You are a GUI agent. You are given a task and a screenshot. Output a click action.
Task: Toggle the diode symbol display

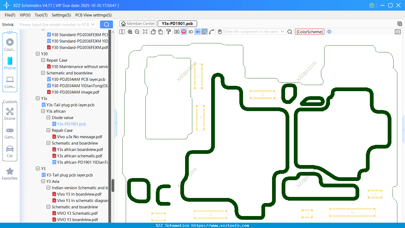[198, 32]
